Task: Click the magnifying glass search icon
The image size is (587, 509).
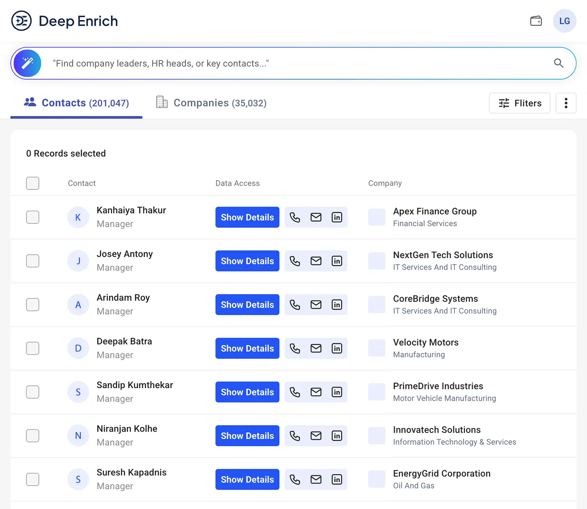Action: tap(559, 63)
